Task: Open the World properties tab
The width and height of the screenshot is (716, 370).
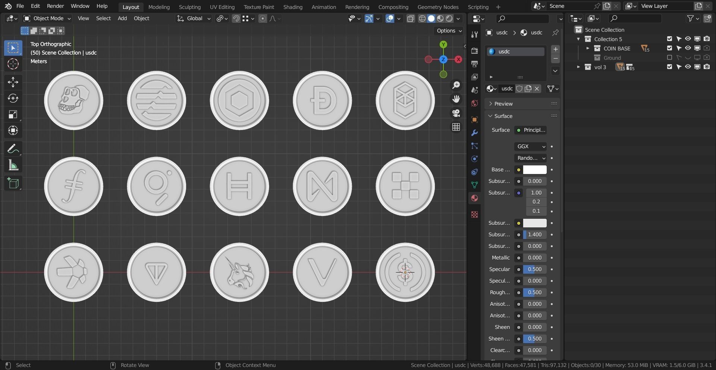Action: pyautogui.click(x=474, y=103)
